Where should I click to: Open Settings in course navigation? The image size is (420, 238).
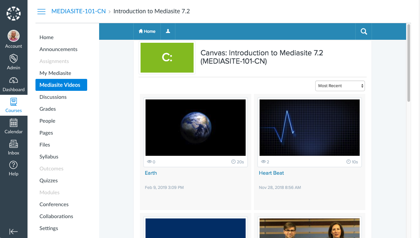click(49, 228)
